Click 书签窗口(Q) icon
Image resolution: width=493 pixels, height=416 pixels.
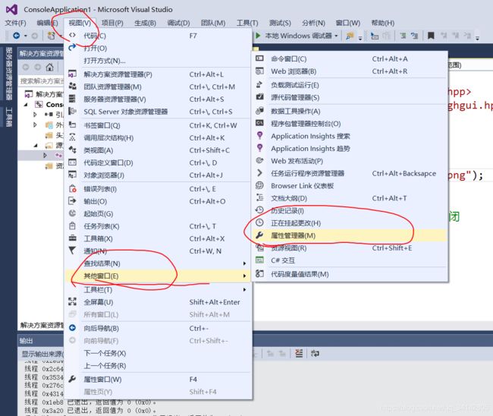pyautogui.click(x=72, y=125)
